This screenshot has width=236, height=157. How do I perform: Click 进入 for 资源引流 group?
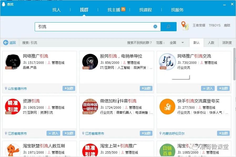(53, 133)
